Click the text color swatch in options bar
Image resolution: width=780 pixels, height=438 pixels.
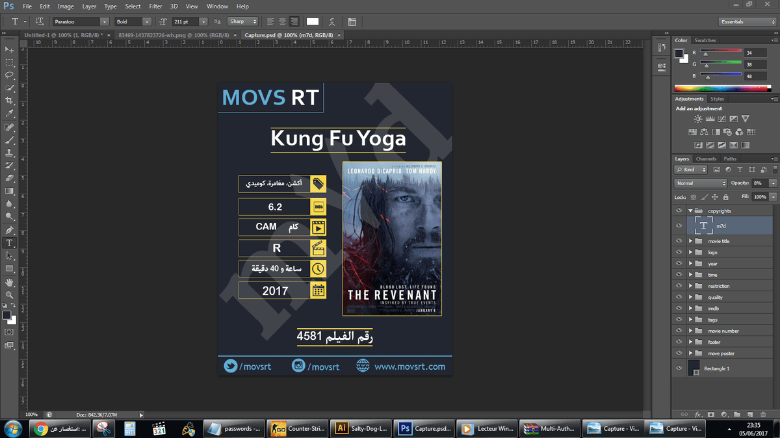pos(313,21)
